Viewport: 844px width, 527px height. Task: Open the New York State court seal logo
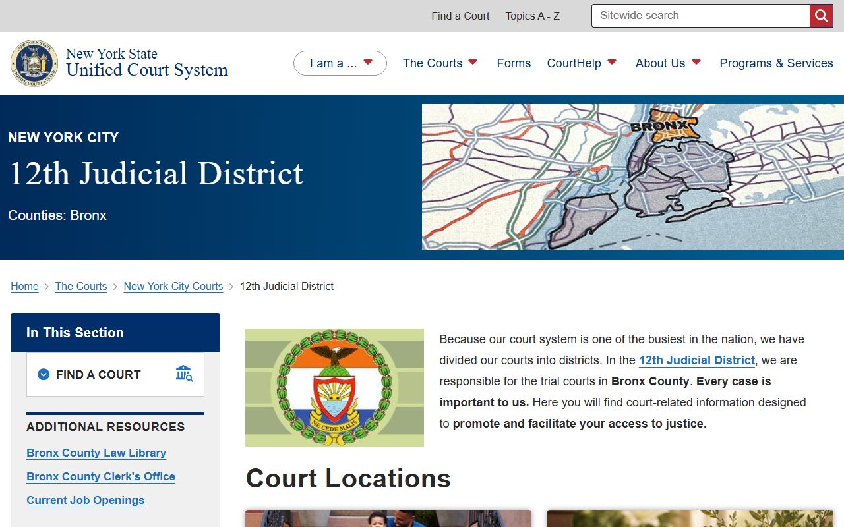34,63
